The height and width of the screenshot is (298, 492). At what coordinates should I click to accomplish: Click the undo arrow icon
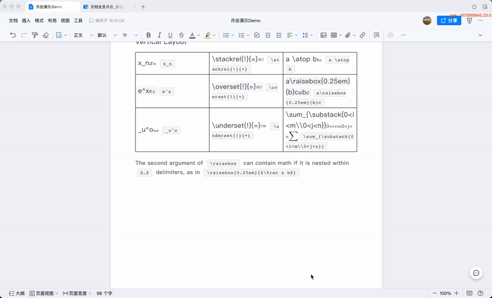pyautogui.click(x=13, y=35)
